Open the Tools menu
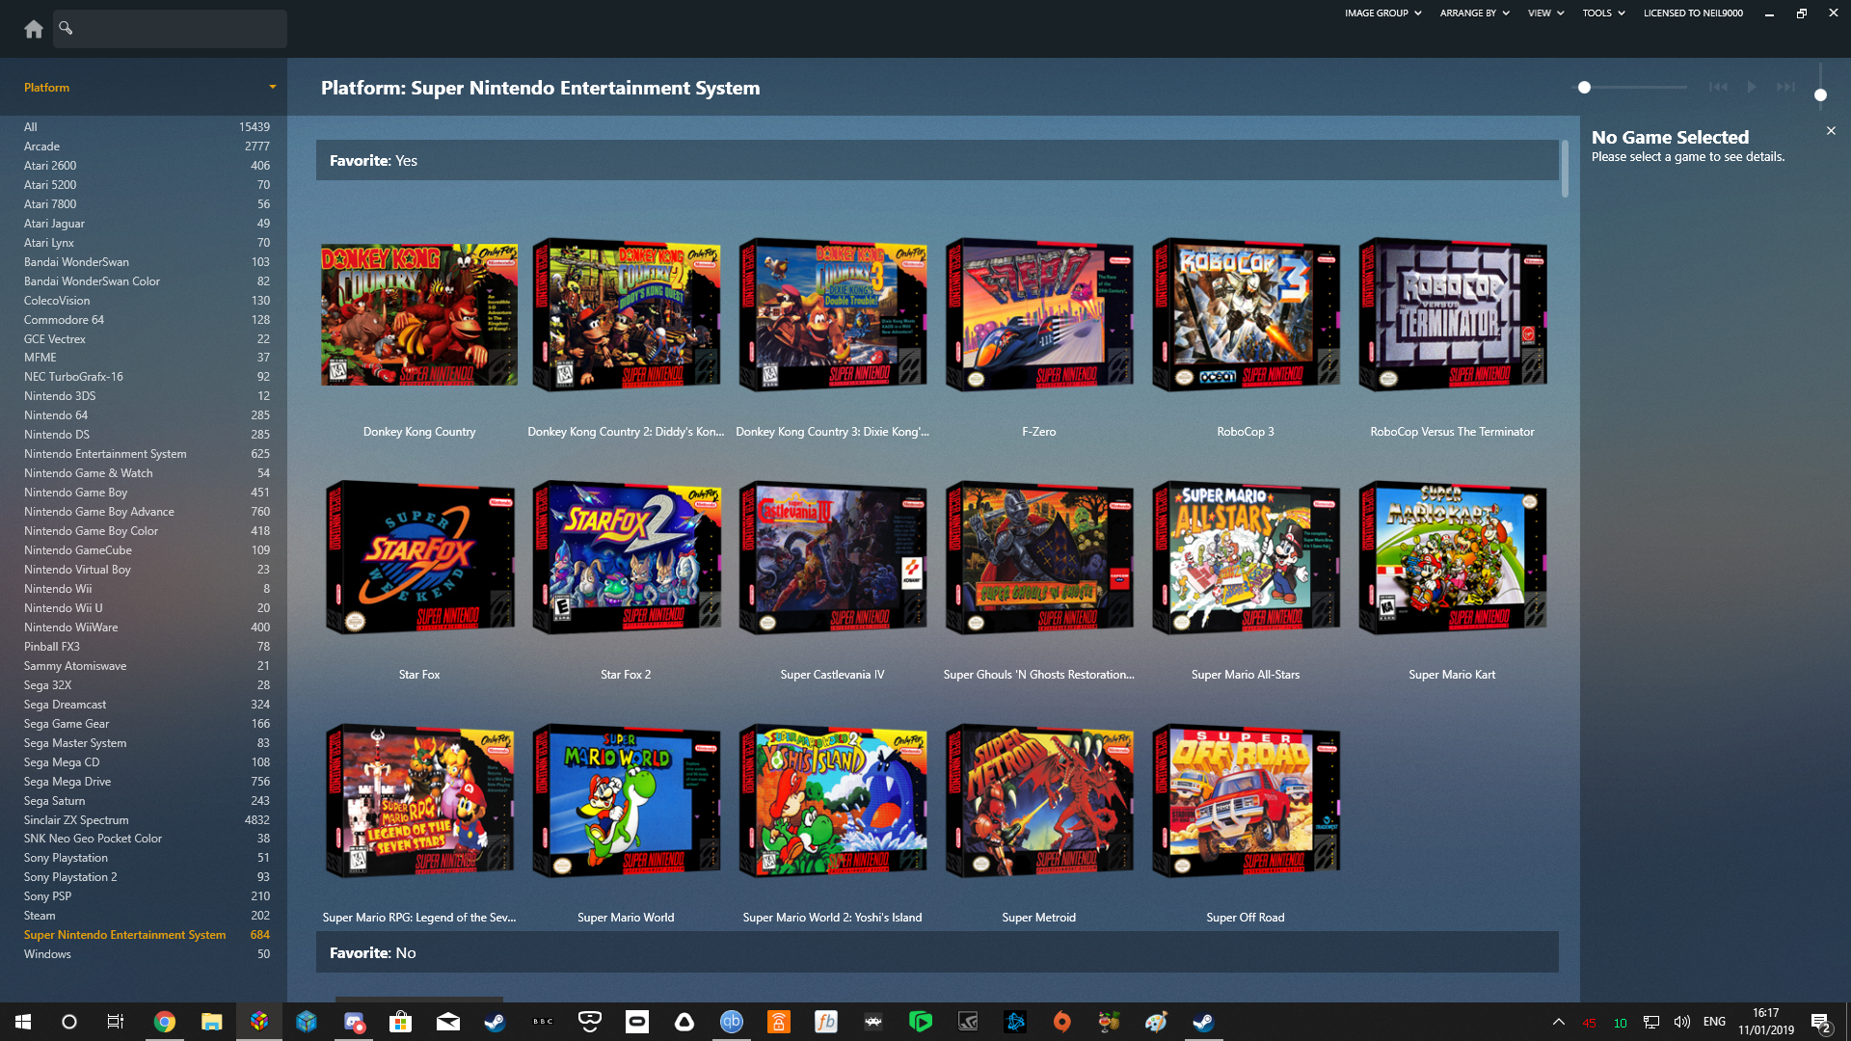 point(1603,13)
